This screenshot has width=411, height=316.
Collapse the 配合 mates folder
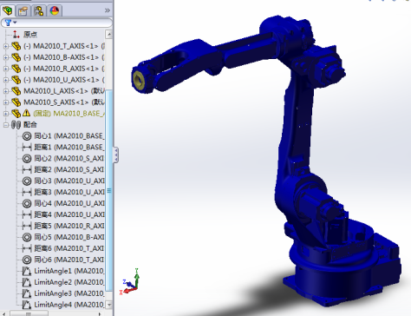[6, 125]
